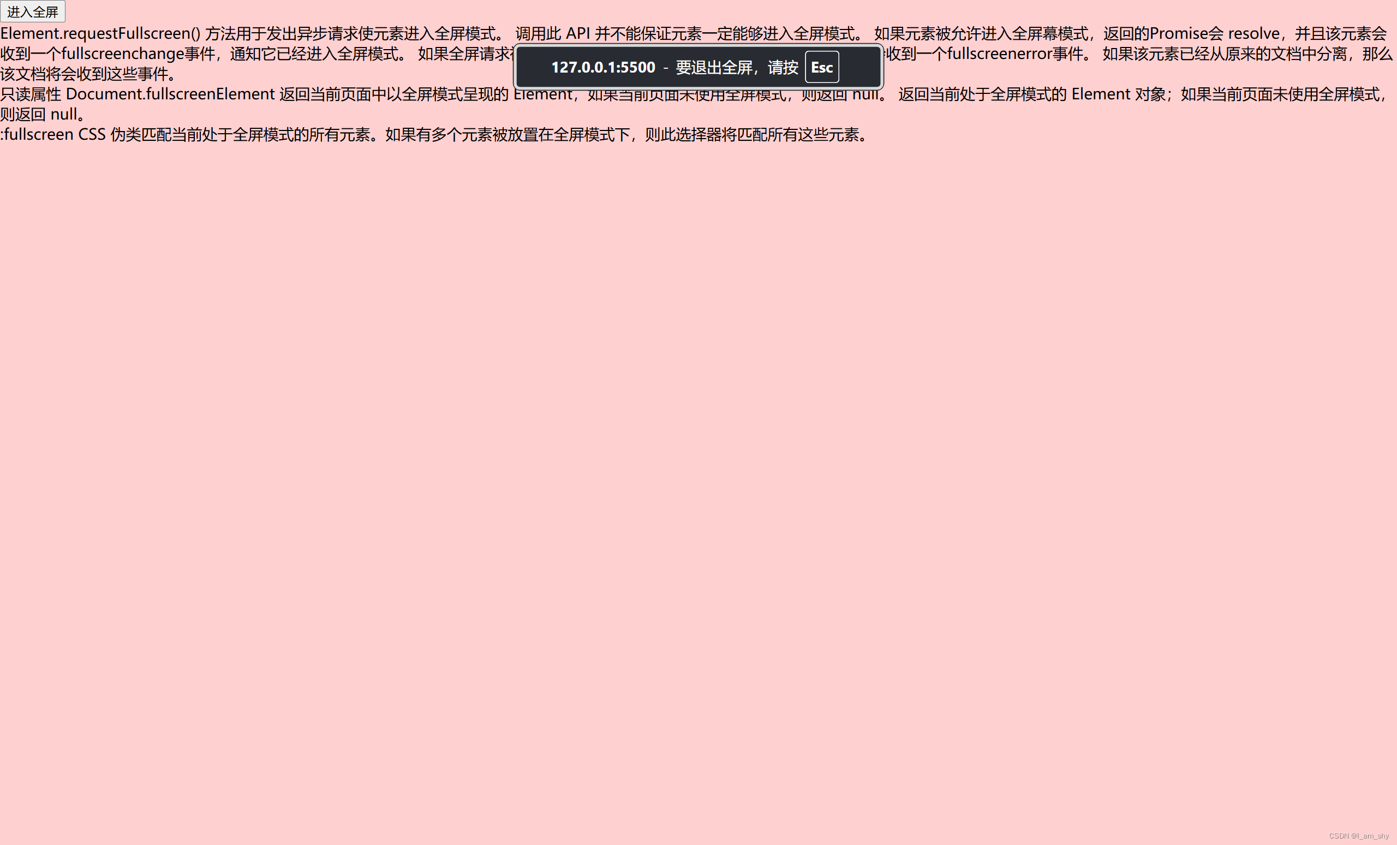Image resolution: width=1397 pixels, height=845 pixels.
Task: Click the Esc key hint in fullscreen toast
Action: pos(821,67)
